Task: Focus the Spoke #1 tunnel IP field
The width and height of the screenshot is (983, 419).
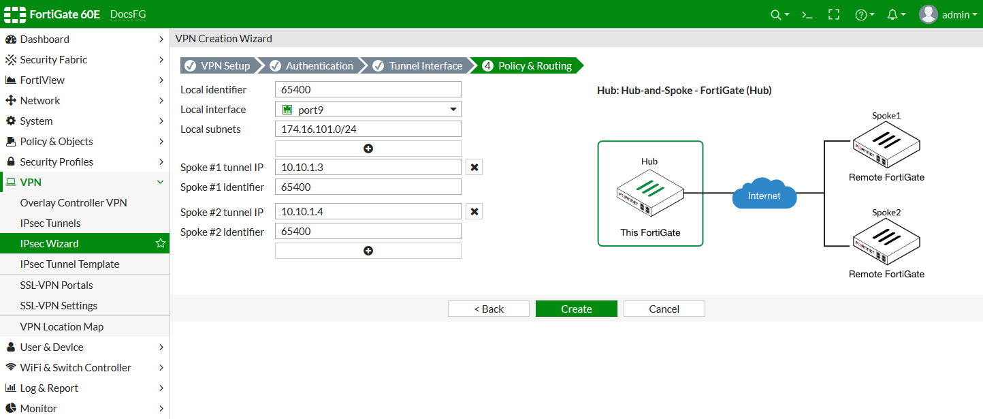Action: tap(368, 167)
